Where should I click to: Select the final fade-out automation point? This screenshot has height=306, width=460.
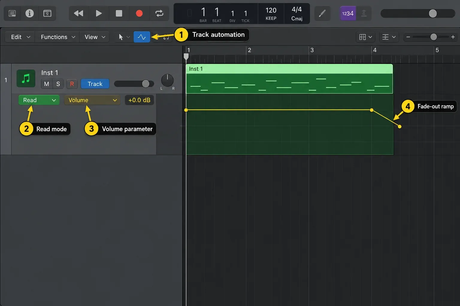click(x=400, y=126)
